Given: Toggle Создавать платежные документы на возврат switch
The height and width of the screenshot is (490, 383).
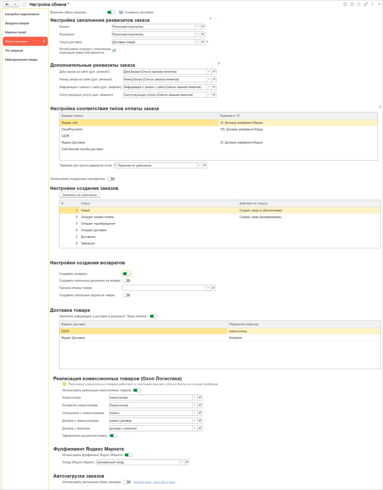Looking at the screenshot, I should [127, 281].
